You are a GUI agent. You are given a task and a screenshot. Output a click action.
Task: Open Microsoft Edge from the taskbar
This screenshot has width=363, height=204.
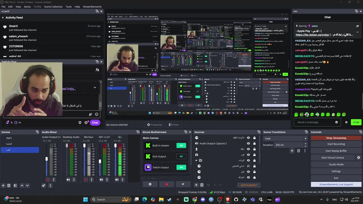(144, 199)
